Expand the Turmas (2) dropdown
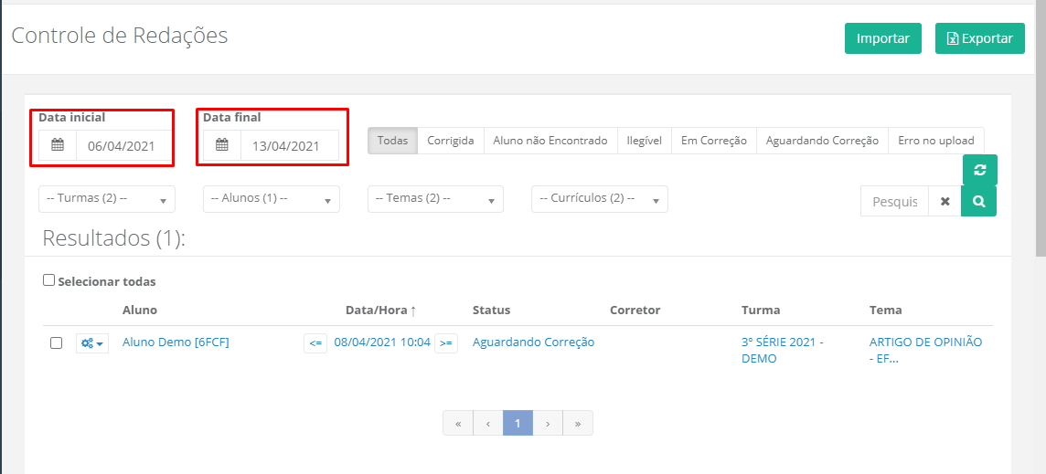 tap(107, 199)
